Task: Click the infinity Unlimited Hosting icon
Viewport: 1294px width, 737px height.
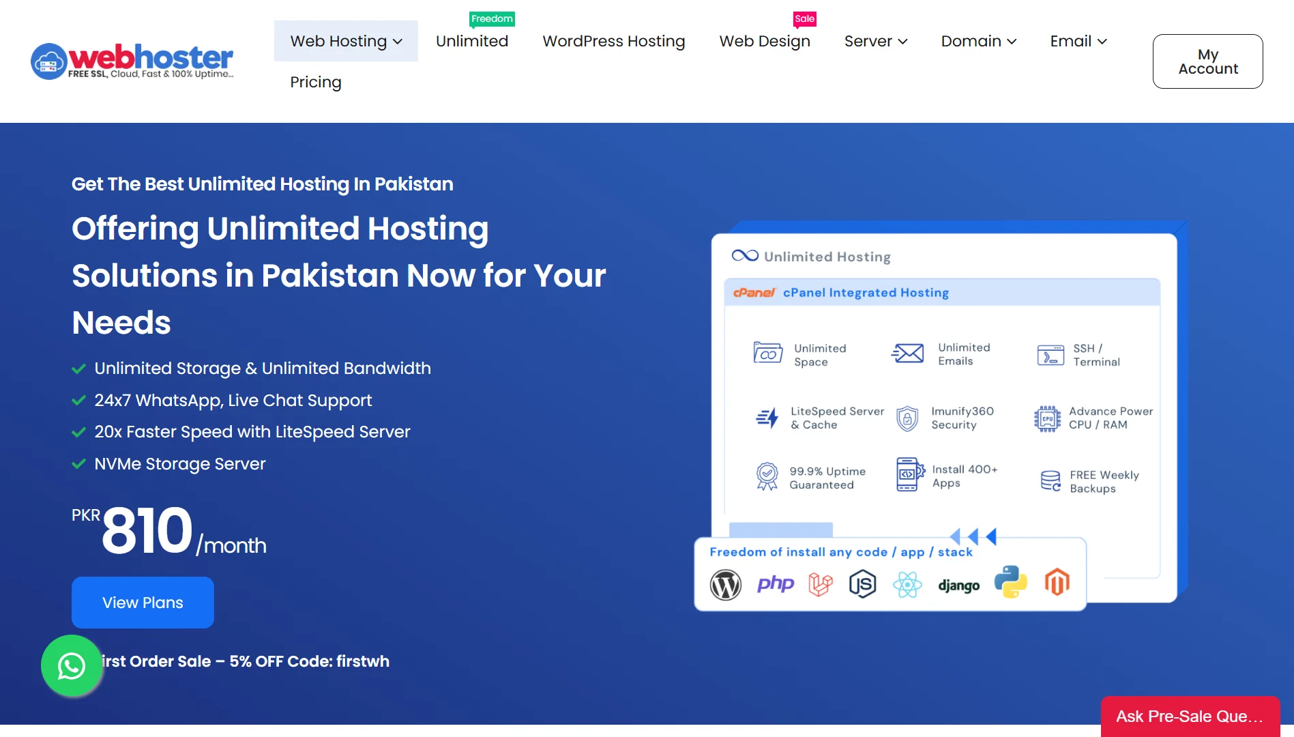Action: (x=745, y=255)
